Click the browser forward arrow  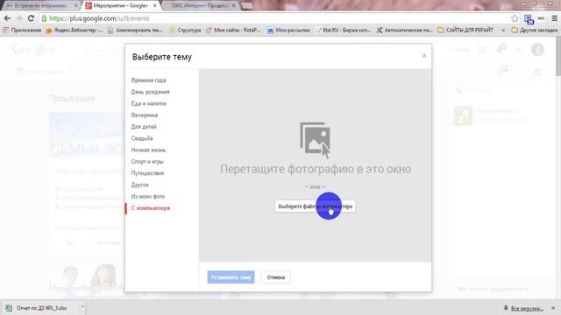[x=19, y=18]
